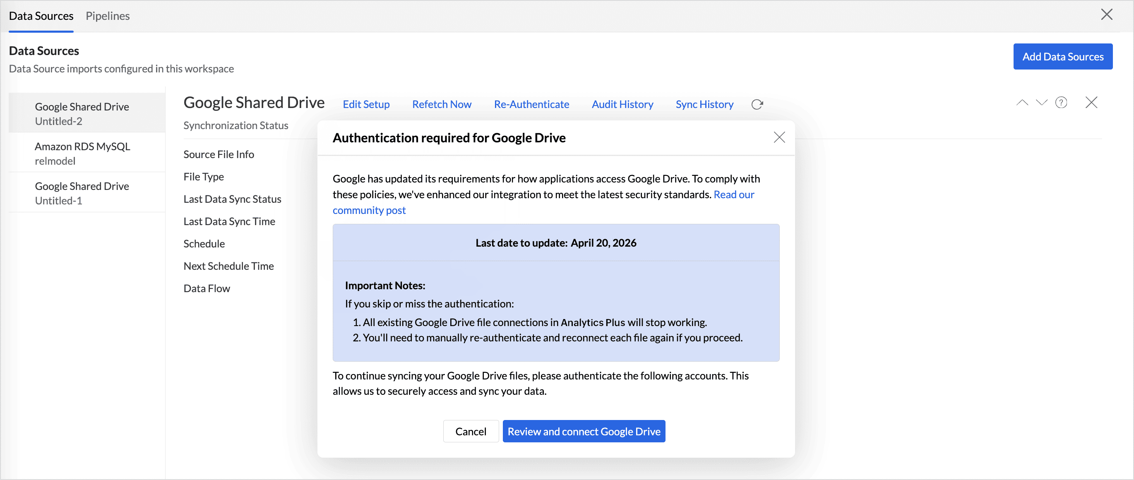Click the down chevron for next data source
The image size is (1134, 480).
click(1041, 103)
